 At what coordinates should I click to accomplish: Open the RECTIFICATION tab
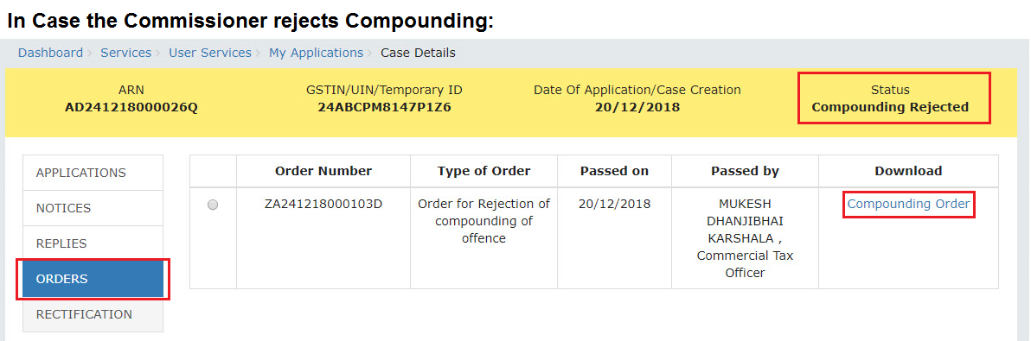tap(93, 315)
